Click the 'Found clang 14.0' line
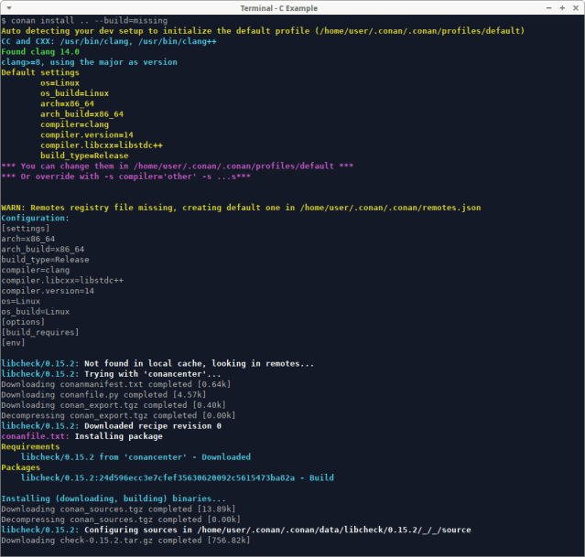 tap(40, 52)
